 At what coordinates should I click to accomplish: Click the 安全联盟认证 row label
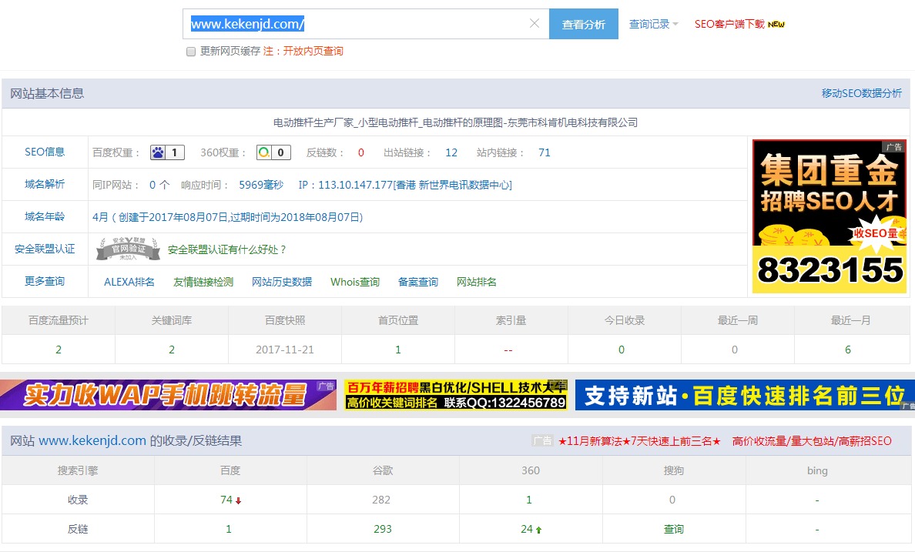tap(45, 249)
